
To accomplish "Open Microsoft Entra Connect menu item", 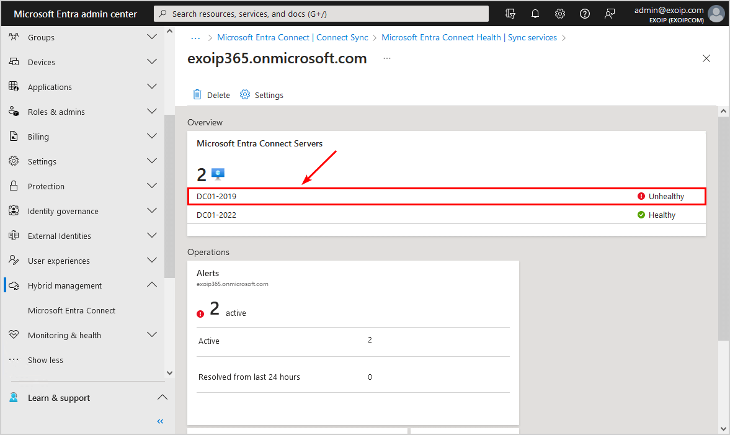I will pos(72,310).
